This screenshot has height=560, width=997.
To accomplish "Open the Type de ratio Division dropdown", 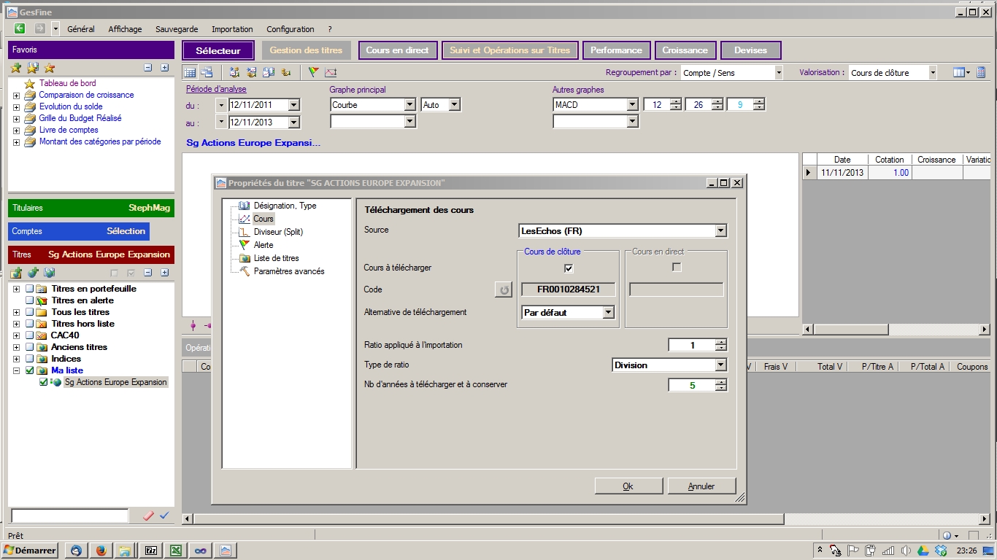I will 720,365.
